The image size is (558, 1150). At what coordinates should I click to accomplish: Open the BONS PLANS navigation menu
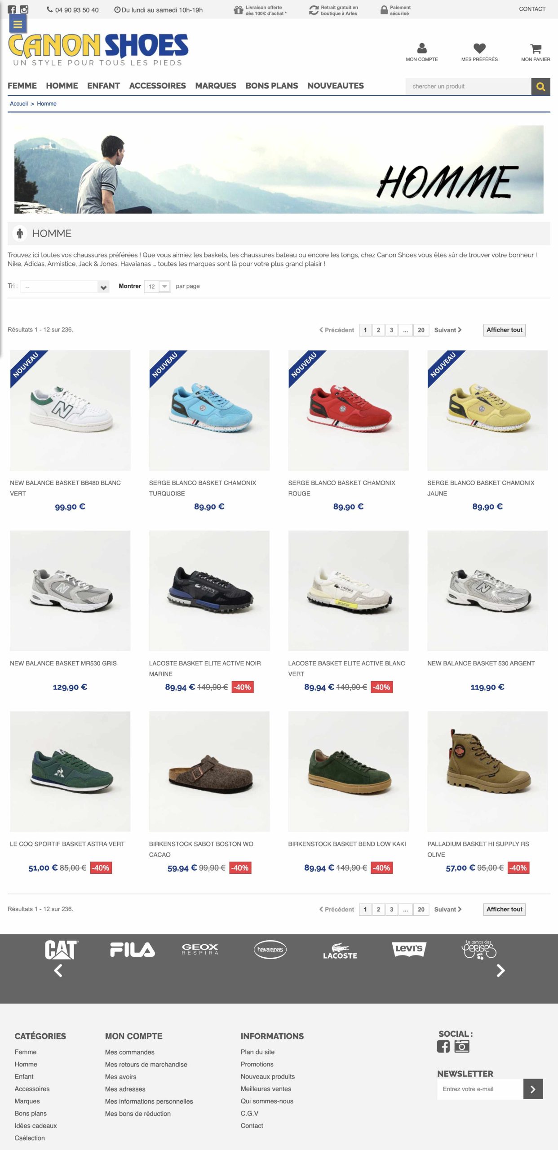[271, 86]
